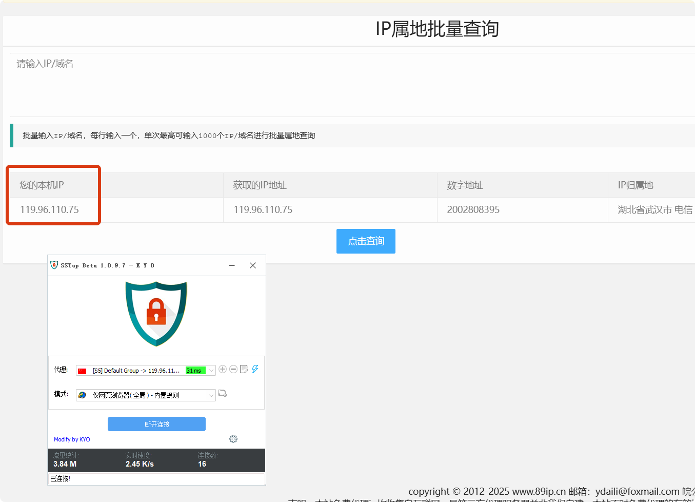Click the 点击查询 query button
The width and height of the screenshot is (695, 502).
point(366,241)
